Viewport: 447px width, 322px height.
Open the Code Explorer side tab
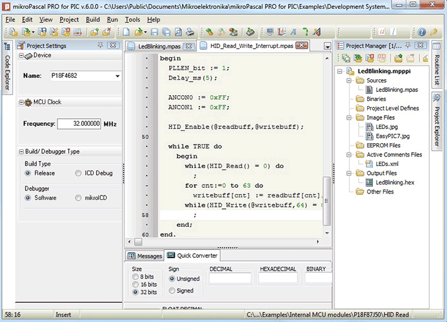[x=7, y=67]
